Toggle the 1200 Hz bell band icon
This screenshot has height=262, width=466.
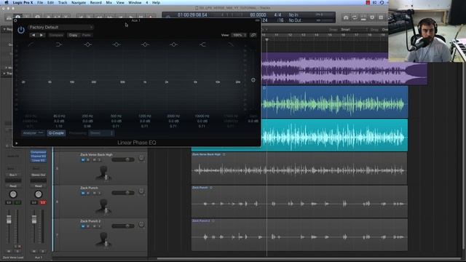(x=145, y=44)
